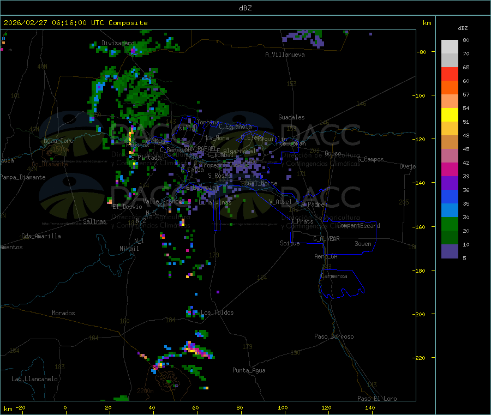Click the light blue 35 dBZ swatch
The width and height of the screenshot is (491, 415).
click(450, 210)
